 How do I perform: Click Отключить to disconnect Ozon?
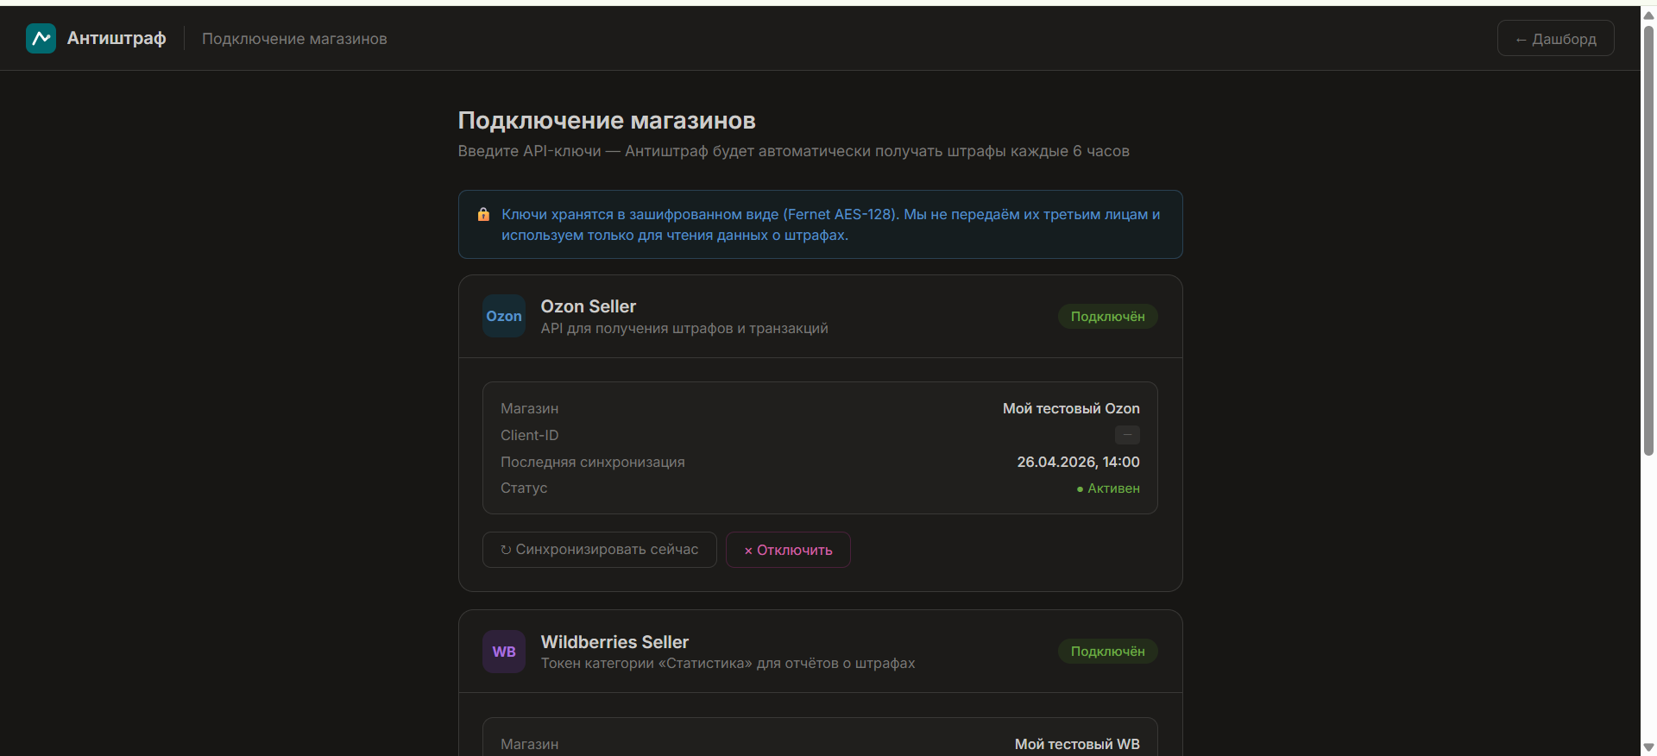pyautogui.click(x=788, y=550)
